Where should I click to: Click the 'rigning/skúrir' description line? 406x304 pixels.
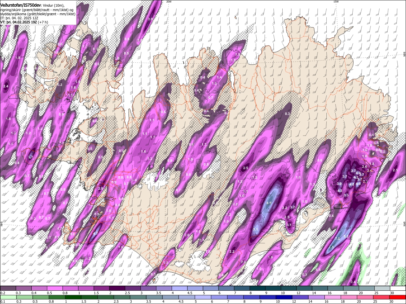[37, 9]
